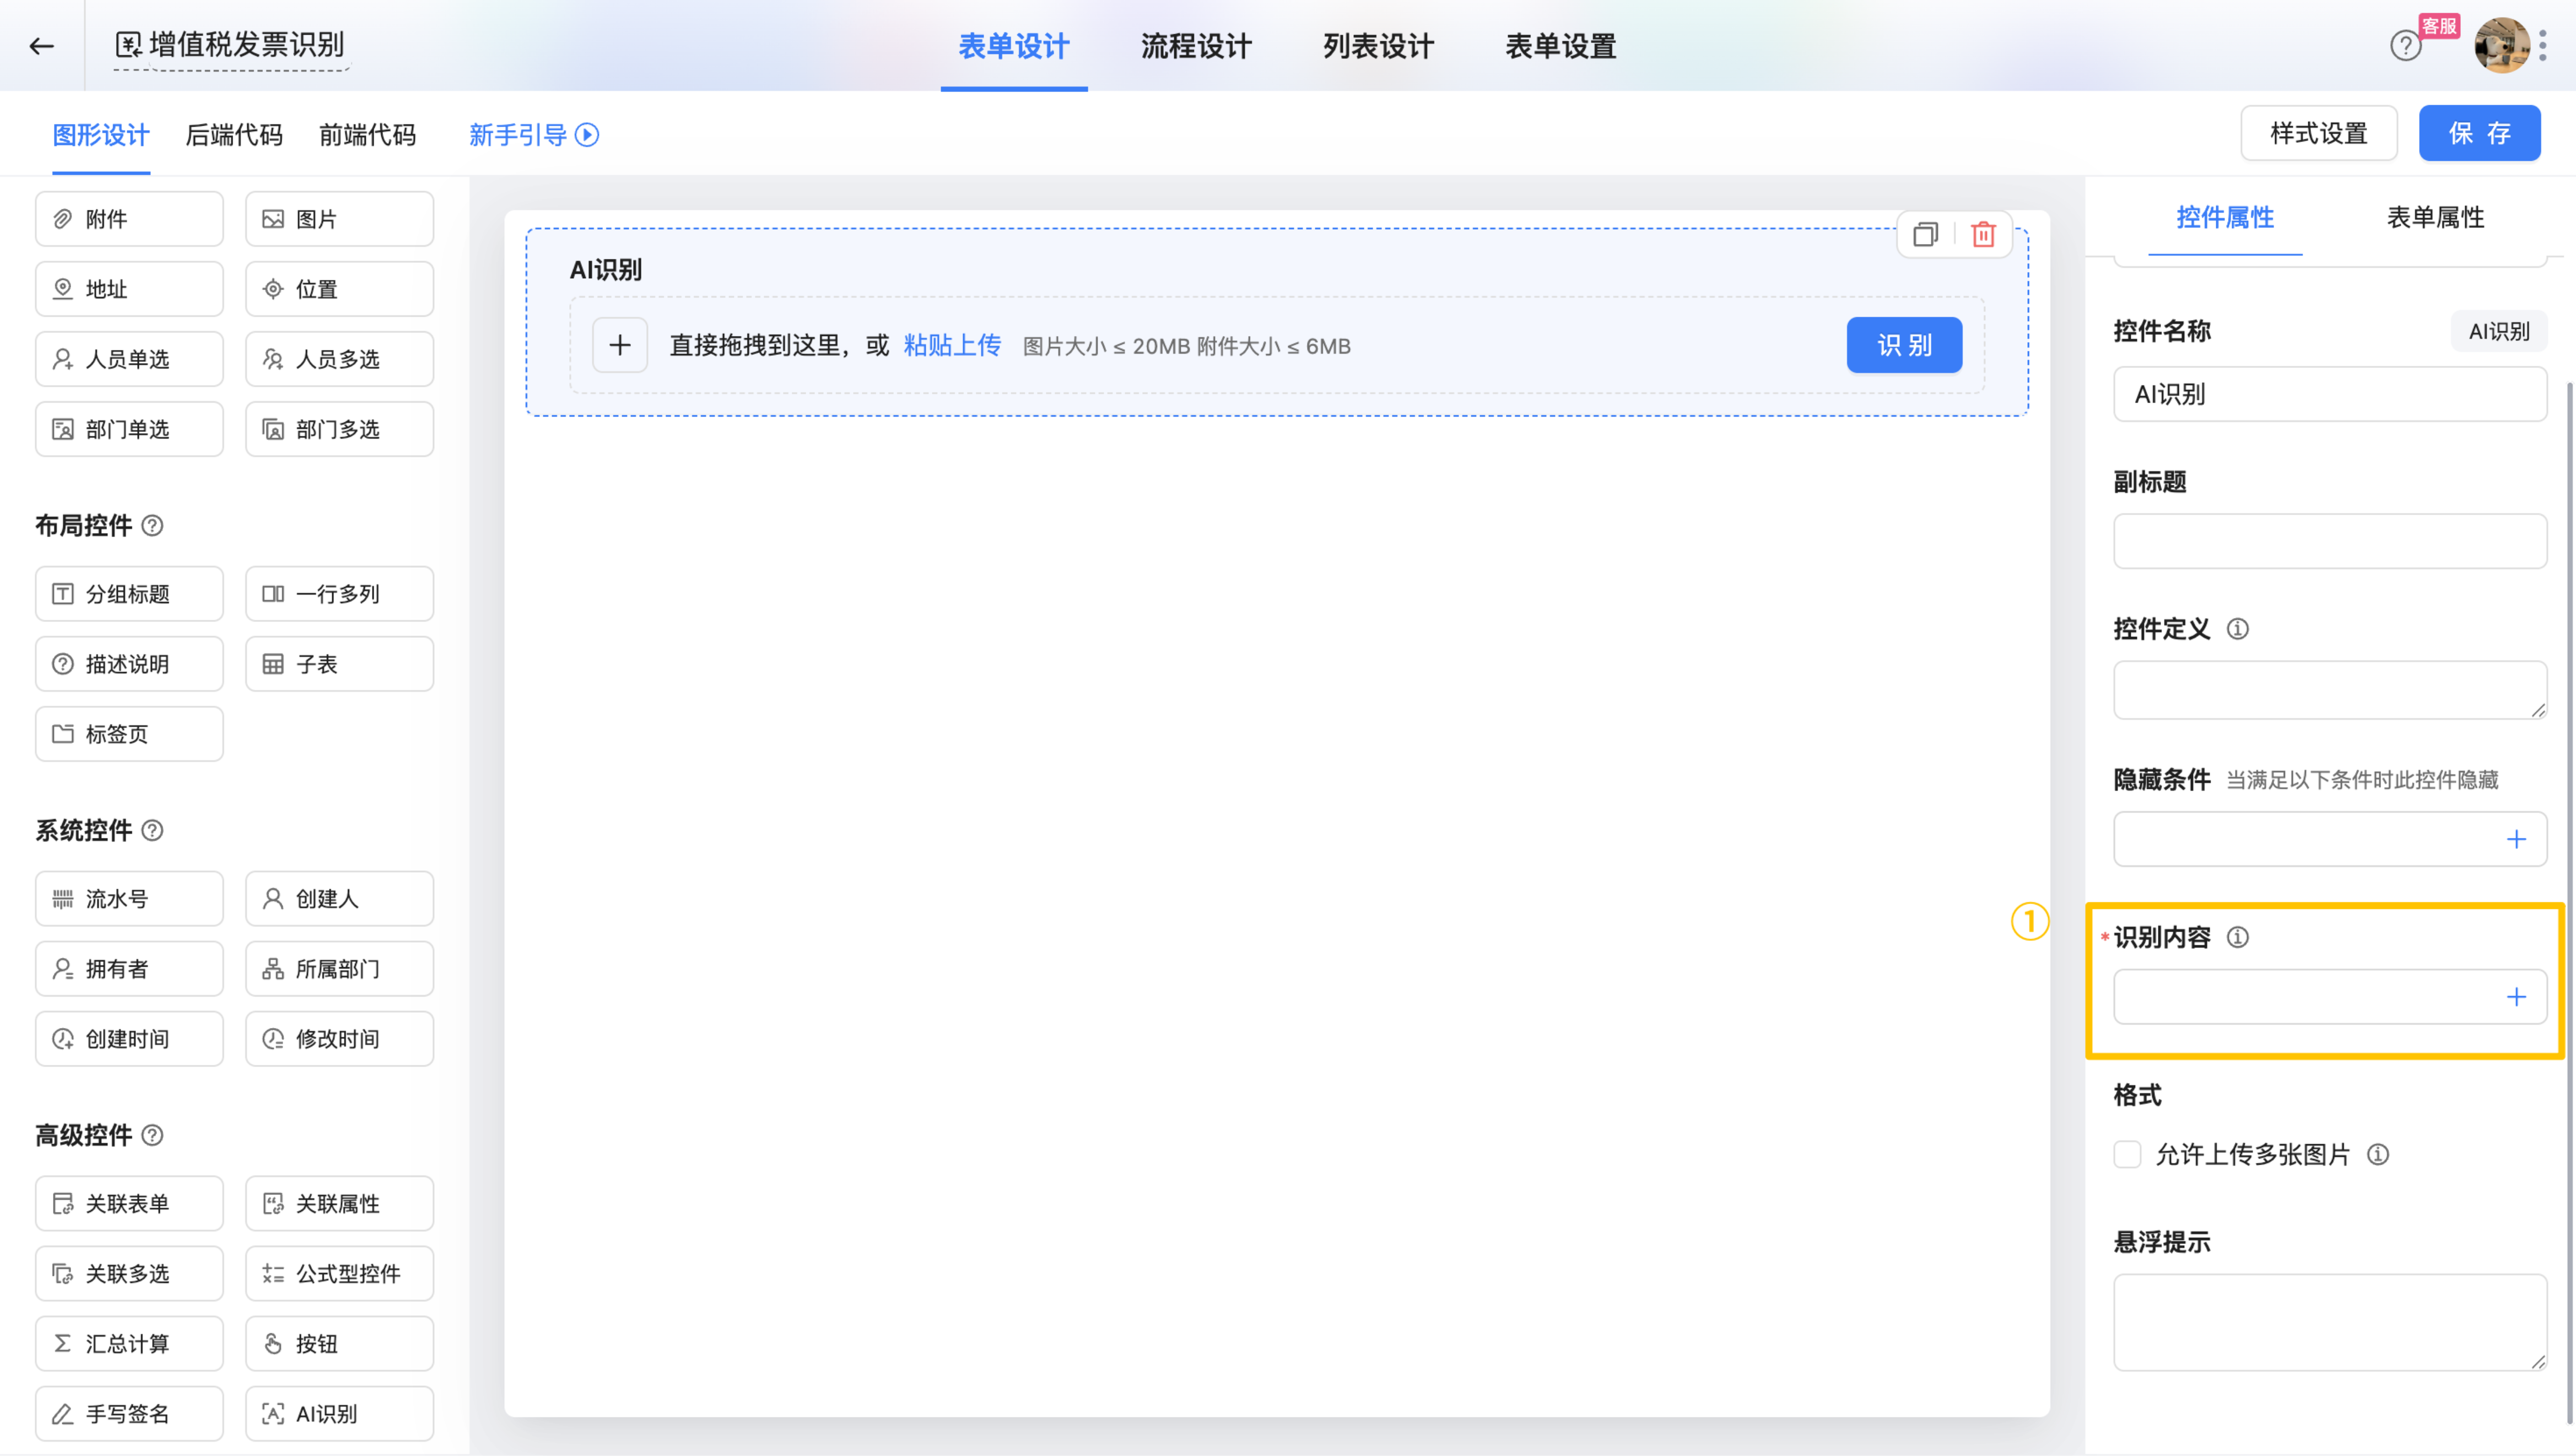
Task: Select the 手写签名 control
Action: coord(129,1413)
